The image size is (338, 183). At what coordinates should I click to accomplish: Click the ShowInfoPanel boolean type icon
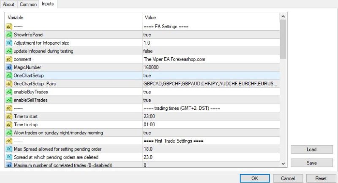[x=9, y=34]
